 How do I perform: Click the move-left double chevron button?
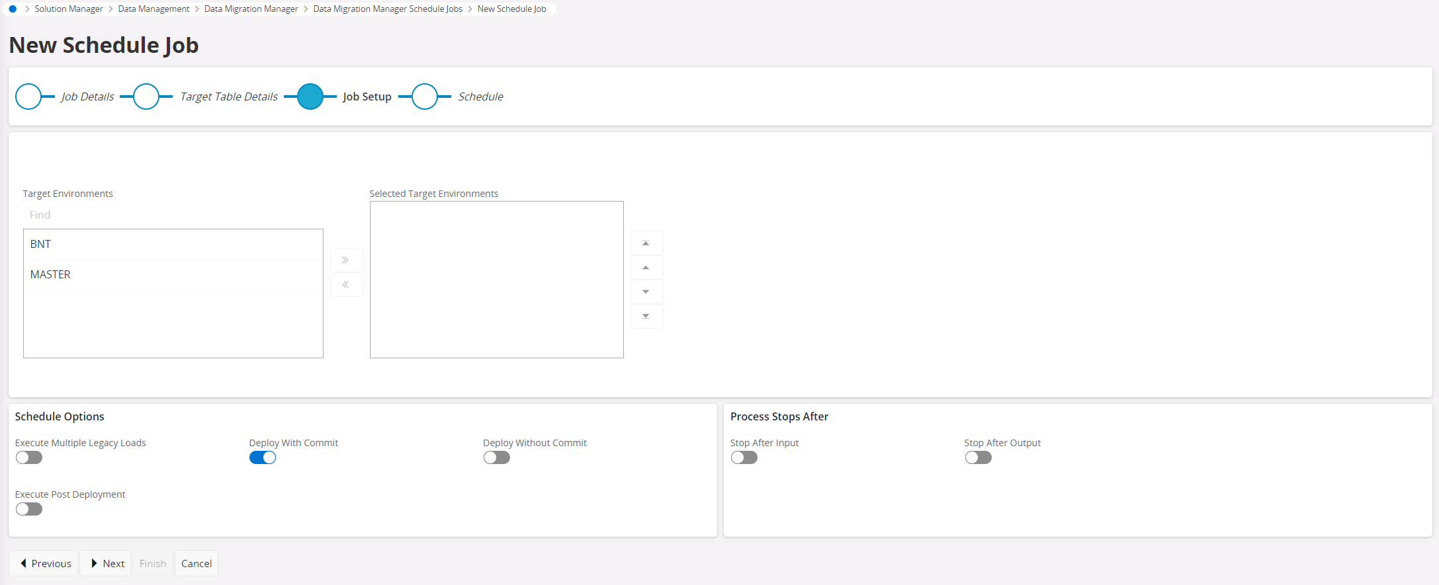(345, 285)
